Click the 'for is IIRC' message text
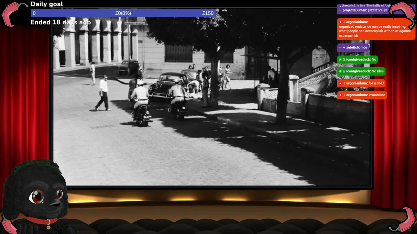The height and width of the screenshot is (234, 417). pyautogui.click(x=376, y=83)
